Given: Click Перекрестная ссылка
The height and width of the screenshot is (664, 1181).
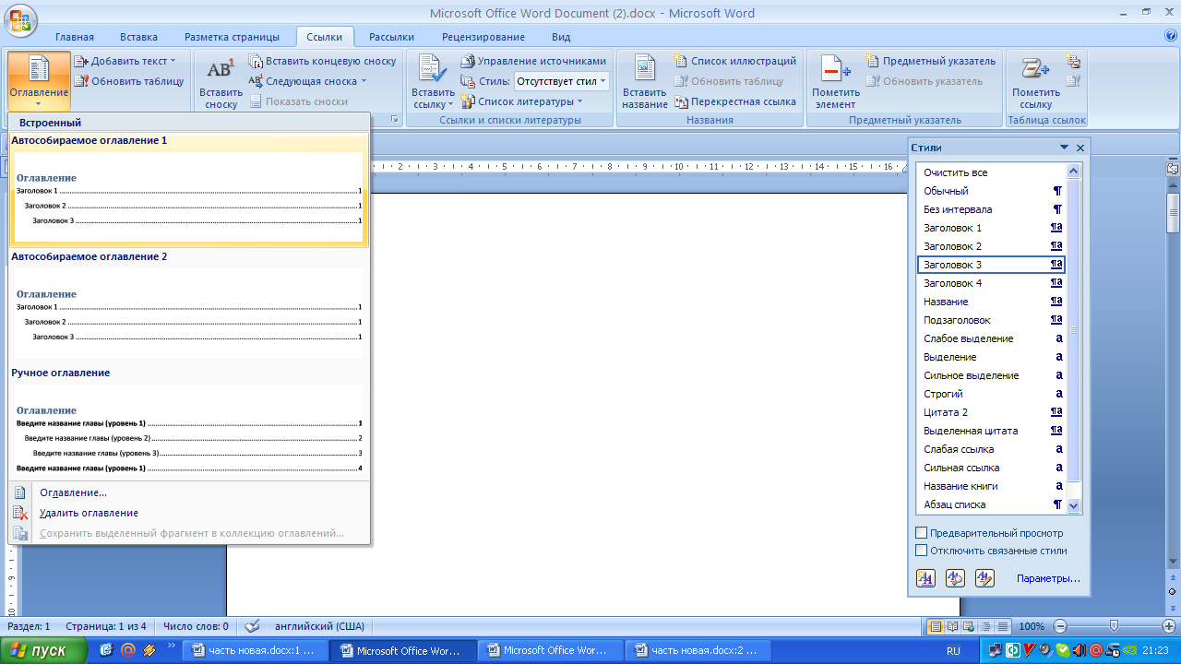Looking at the screenshot, I should [735, 101].
